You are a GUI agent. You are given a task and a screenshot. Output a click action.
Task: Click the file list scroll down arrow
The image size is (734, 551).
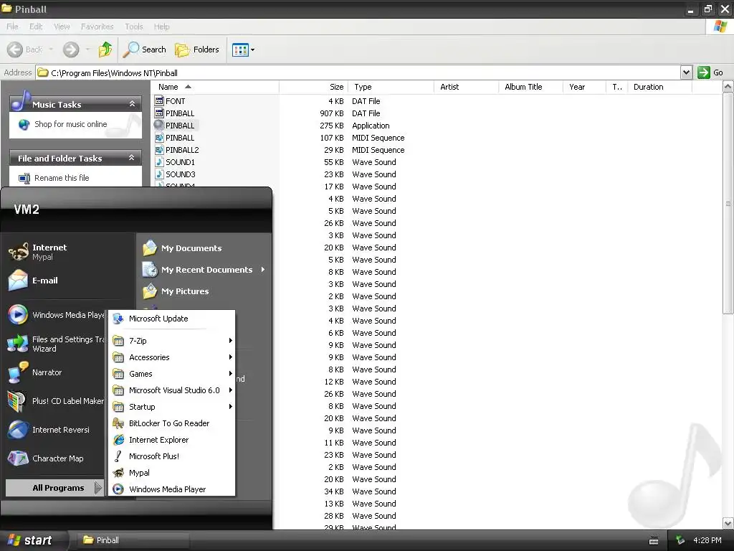pos(728,523)
